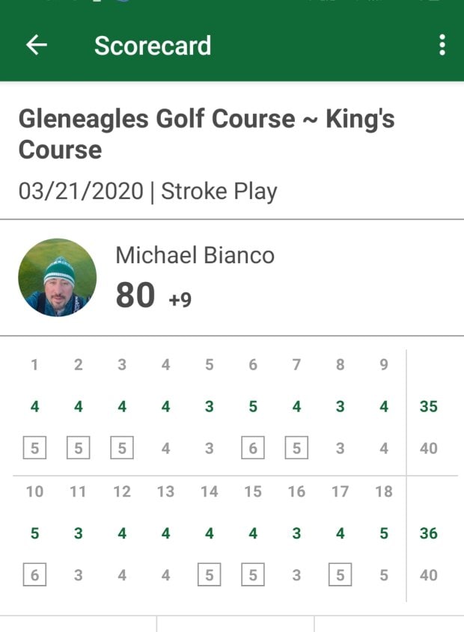Tap the boxed 6 on hole 10

point(34,575)
